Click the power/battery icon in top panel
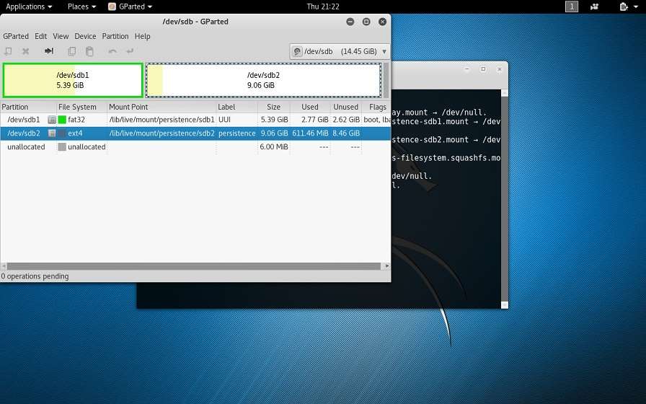This screenshot has width=646, height=404. click(x=624, y=6)
